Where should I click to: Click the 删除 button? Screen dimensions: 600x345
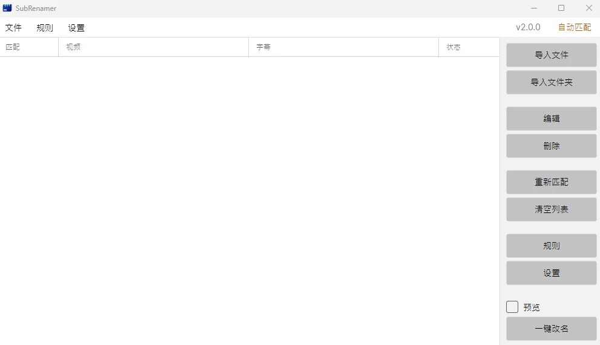coord(551,146)
